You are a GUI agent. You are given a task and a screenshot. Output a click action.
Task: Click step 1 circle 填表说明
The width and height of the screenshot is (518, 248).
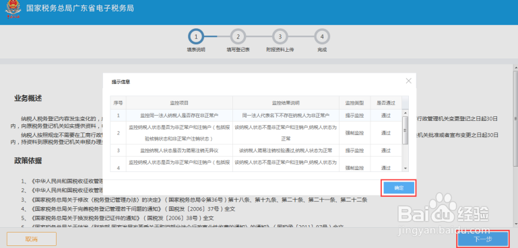tap(196, 36)
